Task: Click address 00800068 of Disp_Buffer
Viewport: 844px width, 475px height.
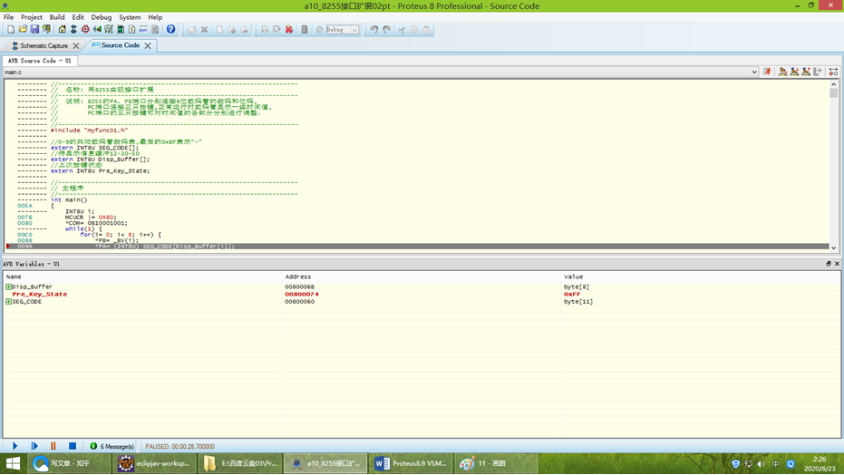Action: click(299, 286)
